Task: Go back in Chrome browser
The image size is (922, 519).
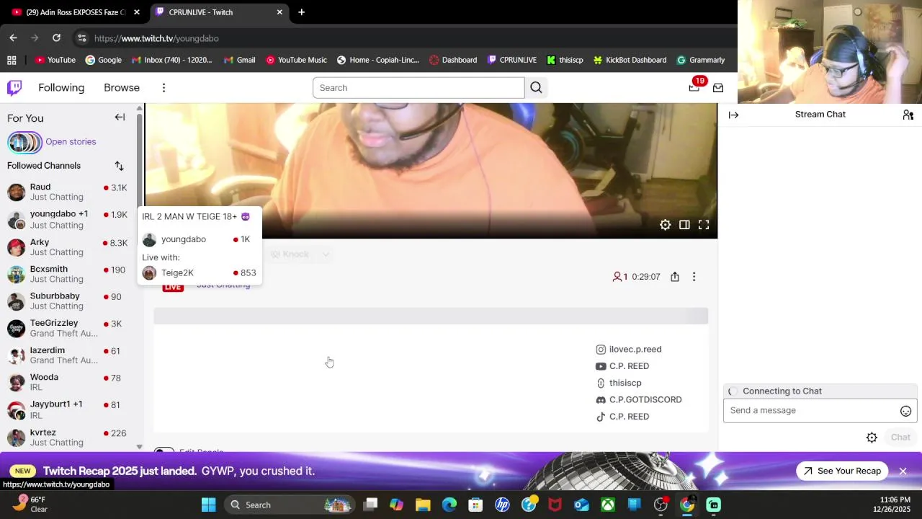Action: (13, 37)
